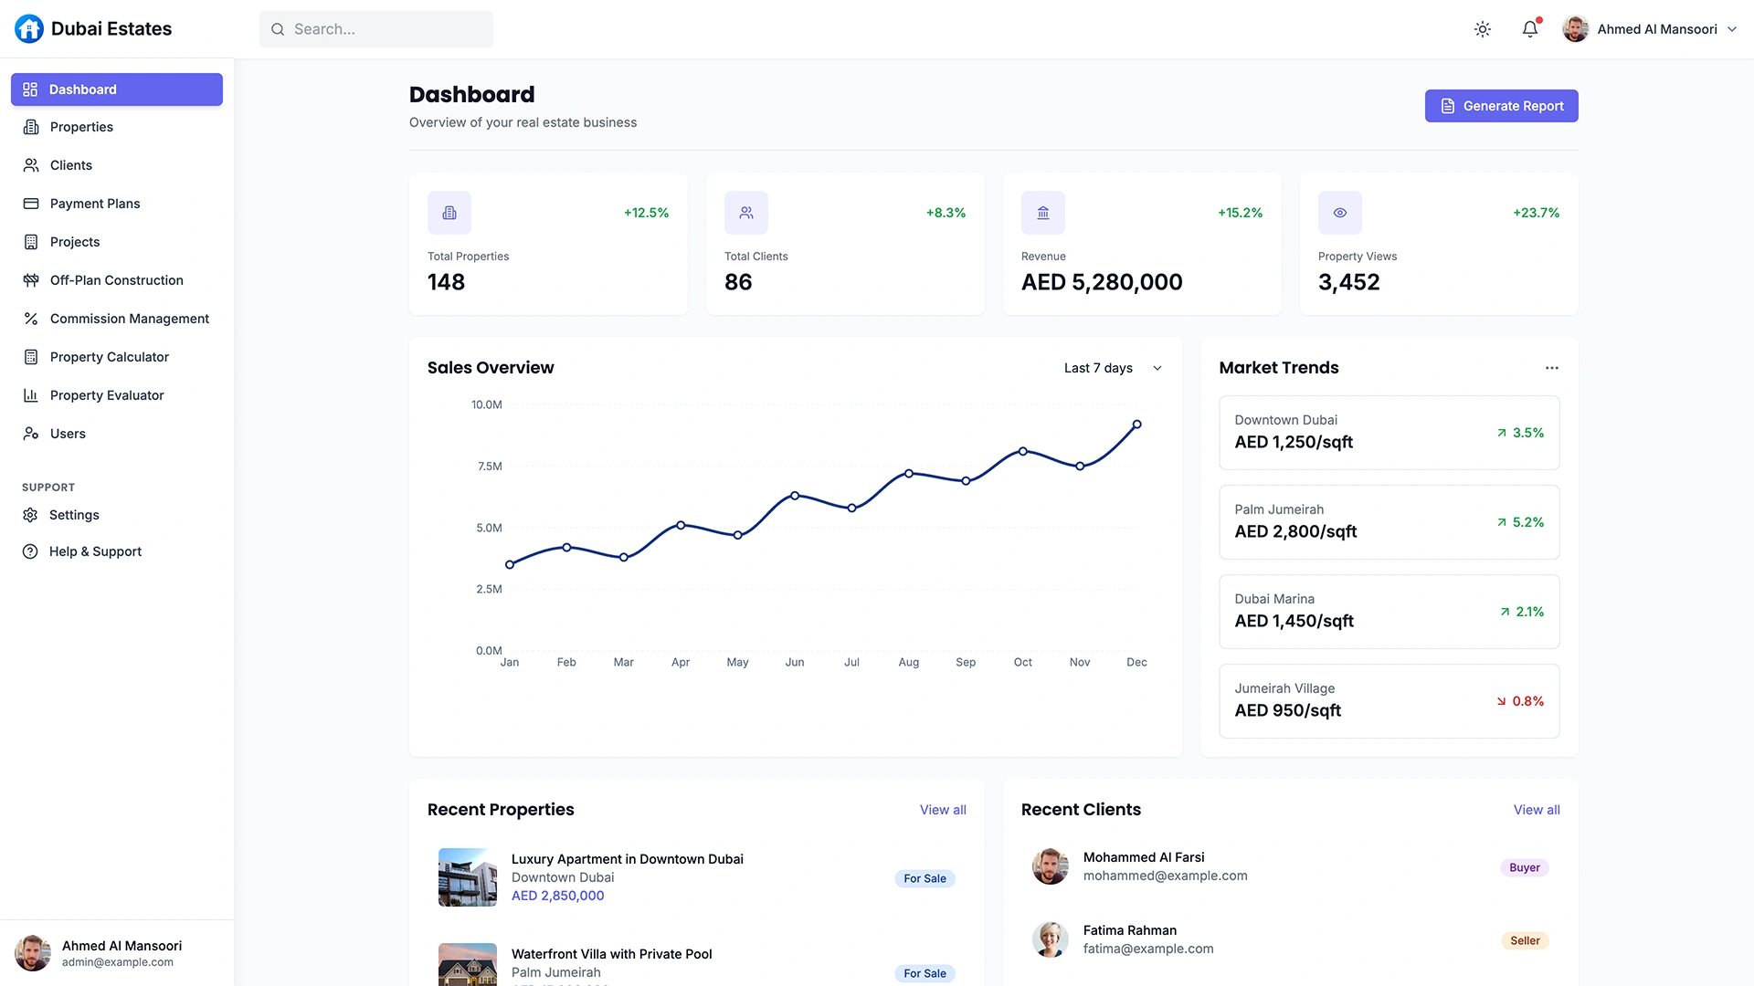The height and width of the screenshot is (986, 1754).
Task: Select the Palm Jumeirah trend card
Action: point(1389,522)
